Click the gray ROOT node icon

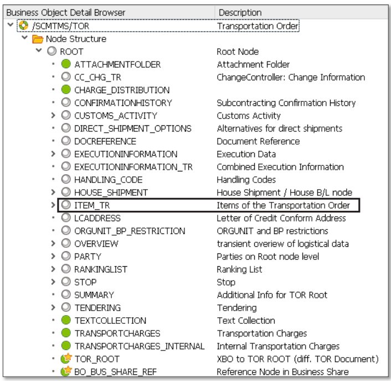point(52,52)
